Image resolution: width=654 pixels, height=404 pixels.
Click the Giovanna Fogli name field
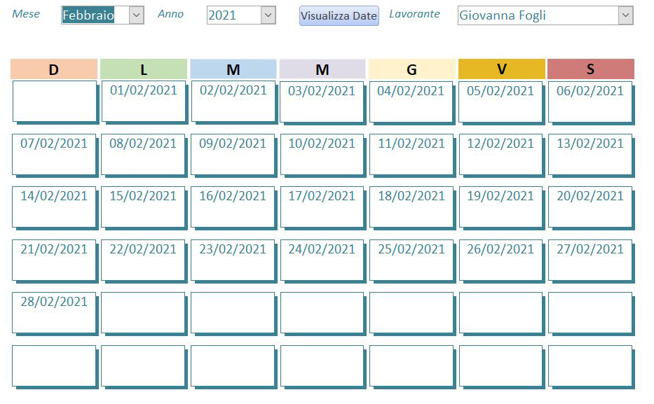click(538, 15)
